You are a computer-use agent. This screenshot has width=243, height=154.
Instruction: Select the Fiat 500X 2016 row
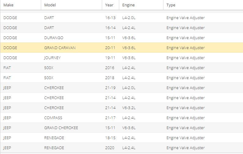(121, 68)
